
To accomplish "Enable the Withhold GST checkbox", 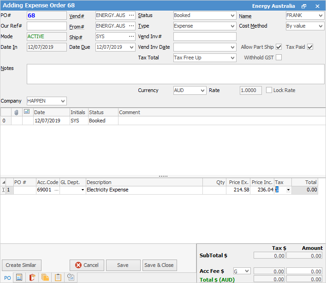I will (279, 58).
